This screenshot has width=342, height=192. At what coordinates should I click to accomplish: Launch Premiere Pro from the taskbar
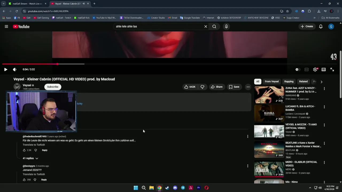pyautogui.click(x=199, y=188)
